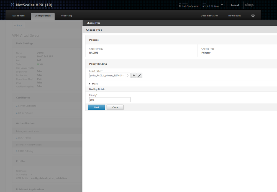Image resolution: width=277 pixels, height=192 pixels.
Task: Click the Close button
Action: (x=115, y=107)
